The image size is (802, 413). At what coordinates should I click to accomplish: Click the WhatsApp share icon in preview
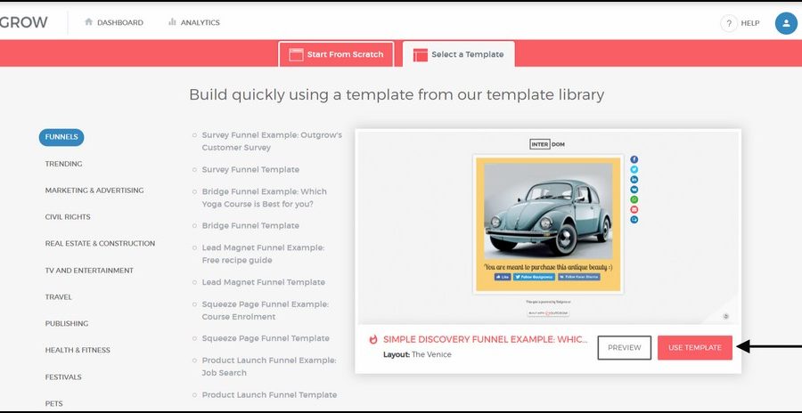(x=634, y=199)
